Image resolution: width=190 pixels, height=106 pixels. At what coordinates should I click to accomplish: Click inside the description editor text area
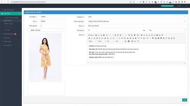136,52
